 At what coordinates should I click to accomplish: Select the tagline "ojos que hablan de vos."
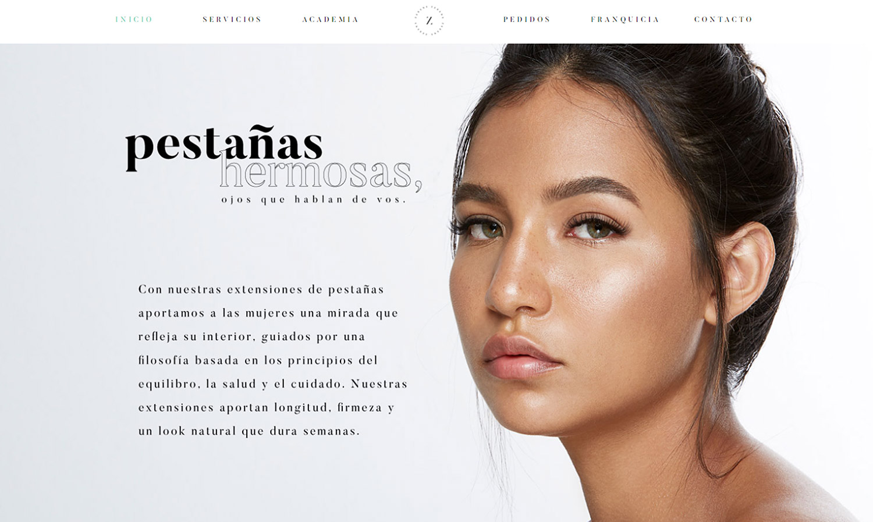[314, 200]
